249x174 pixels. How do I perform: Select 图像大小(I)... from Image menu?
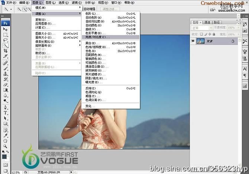(57, 34)
